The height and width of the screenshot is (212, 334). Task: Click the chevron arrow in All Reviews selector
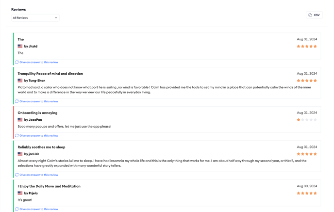tap(56, 18)
